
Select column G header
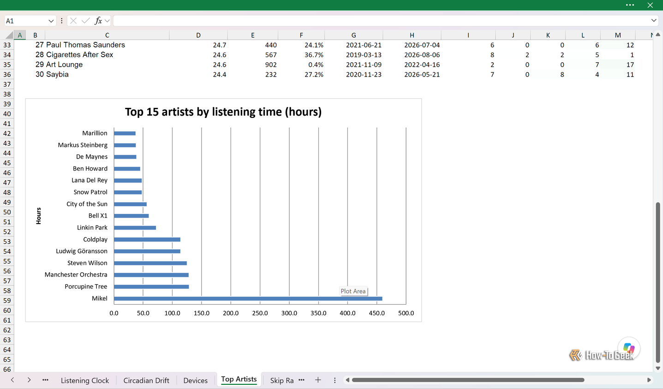click(x=353, y=35)
